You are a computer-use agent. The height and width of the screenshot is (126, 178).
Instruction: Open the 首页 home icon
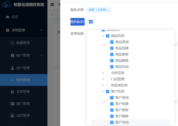[x=8, y=17]
